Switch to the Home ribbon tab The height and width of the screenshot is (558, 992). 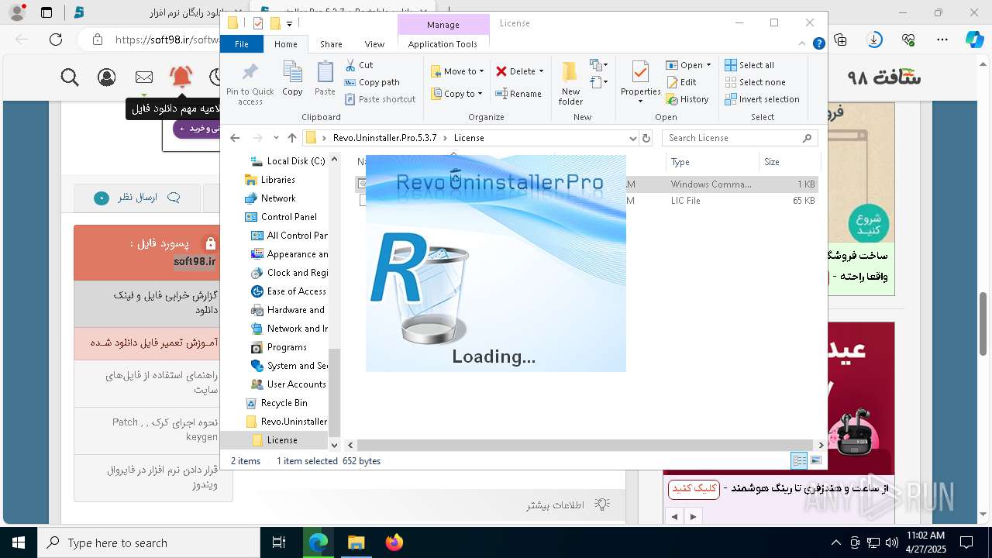tap(285, 44)
